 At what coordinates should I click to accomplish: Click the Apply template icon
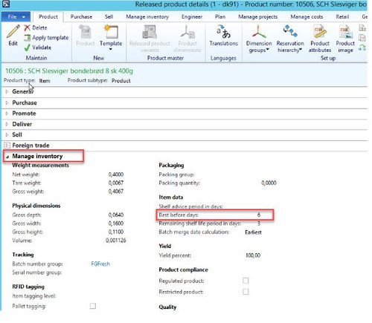click(27, 38)
